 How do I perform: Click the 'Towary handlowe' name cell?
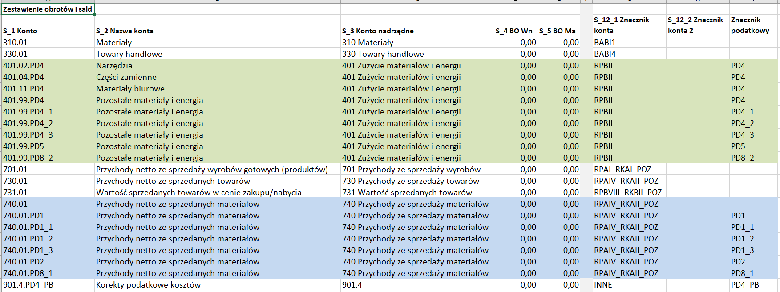(x=217, y=54)
